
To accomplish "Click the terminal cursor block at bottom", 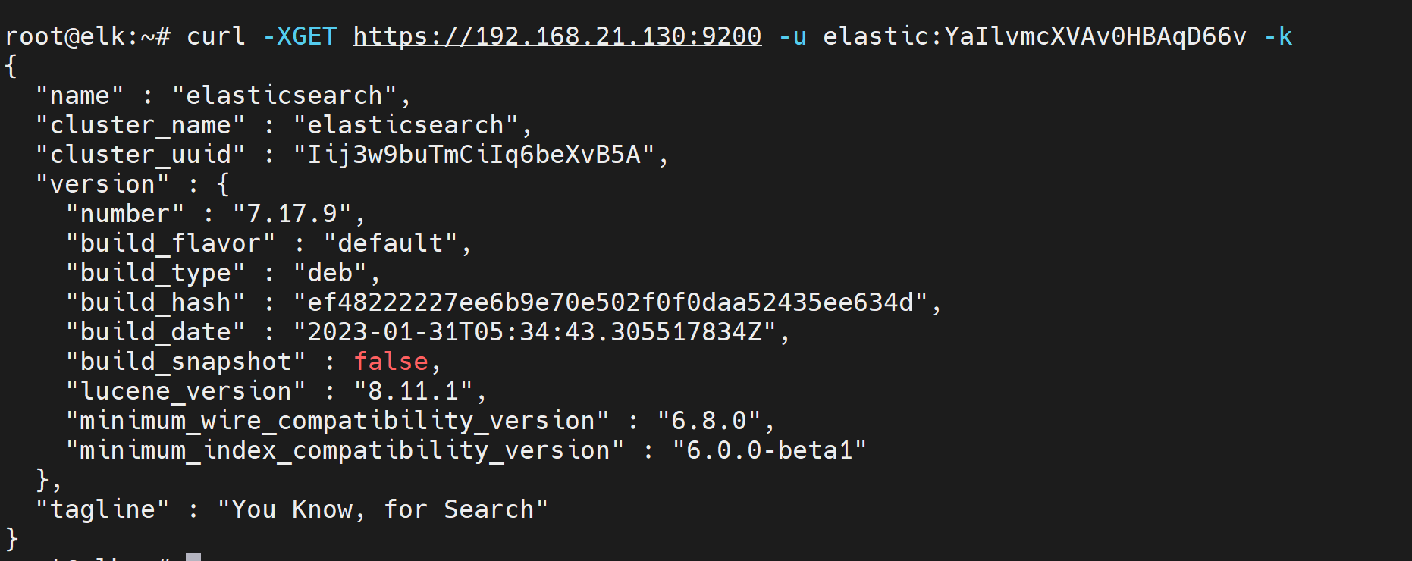I will tap(193, 557).
